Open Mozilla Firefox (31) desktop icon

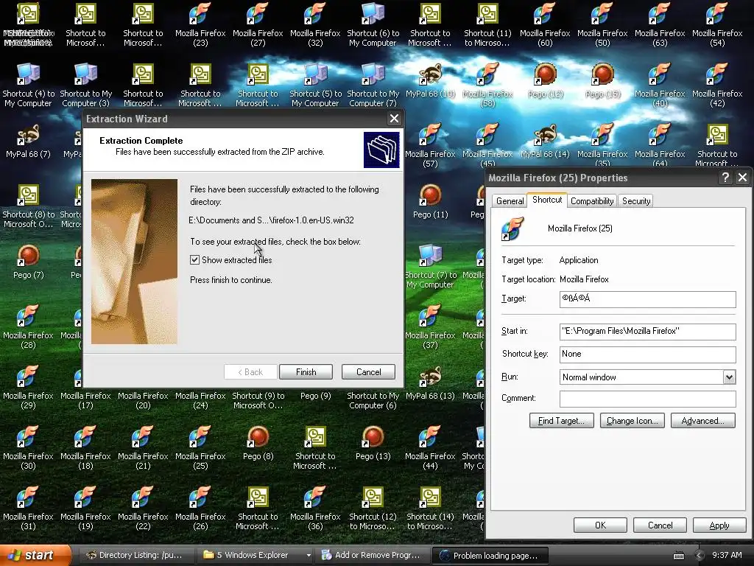28,509
